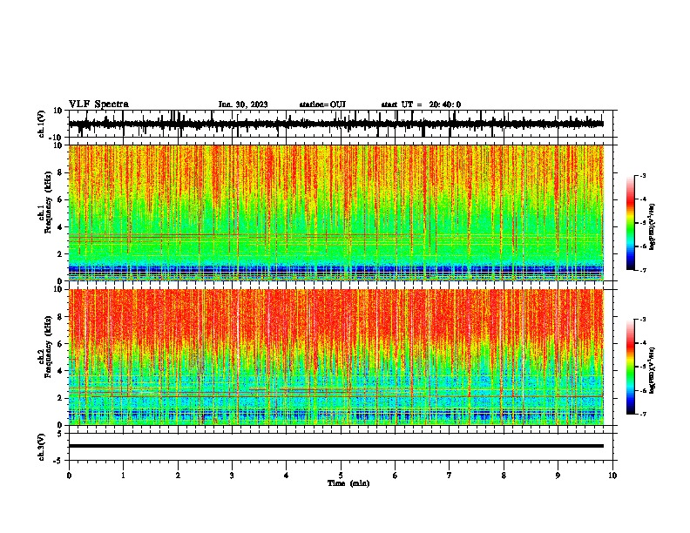
Task: Click the 6 kHz tick on ch.1 spectrogram
Action: [x=60, y=199]
